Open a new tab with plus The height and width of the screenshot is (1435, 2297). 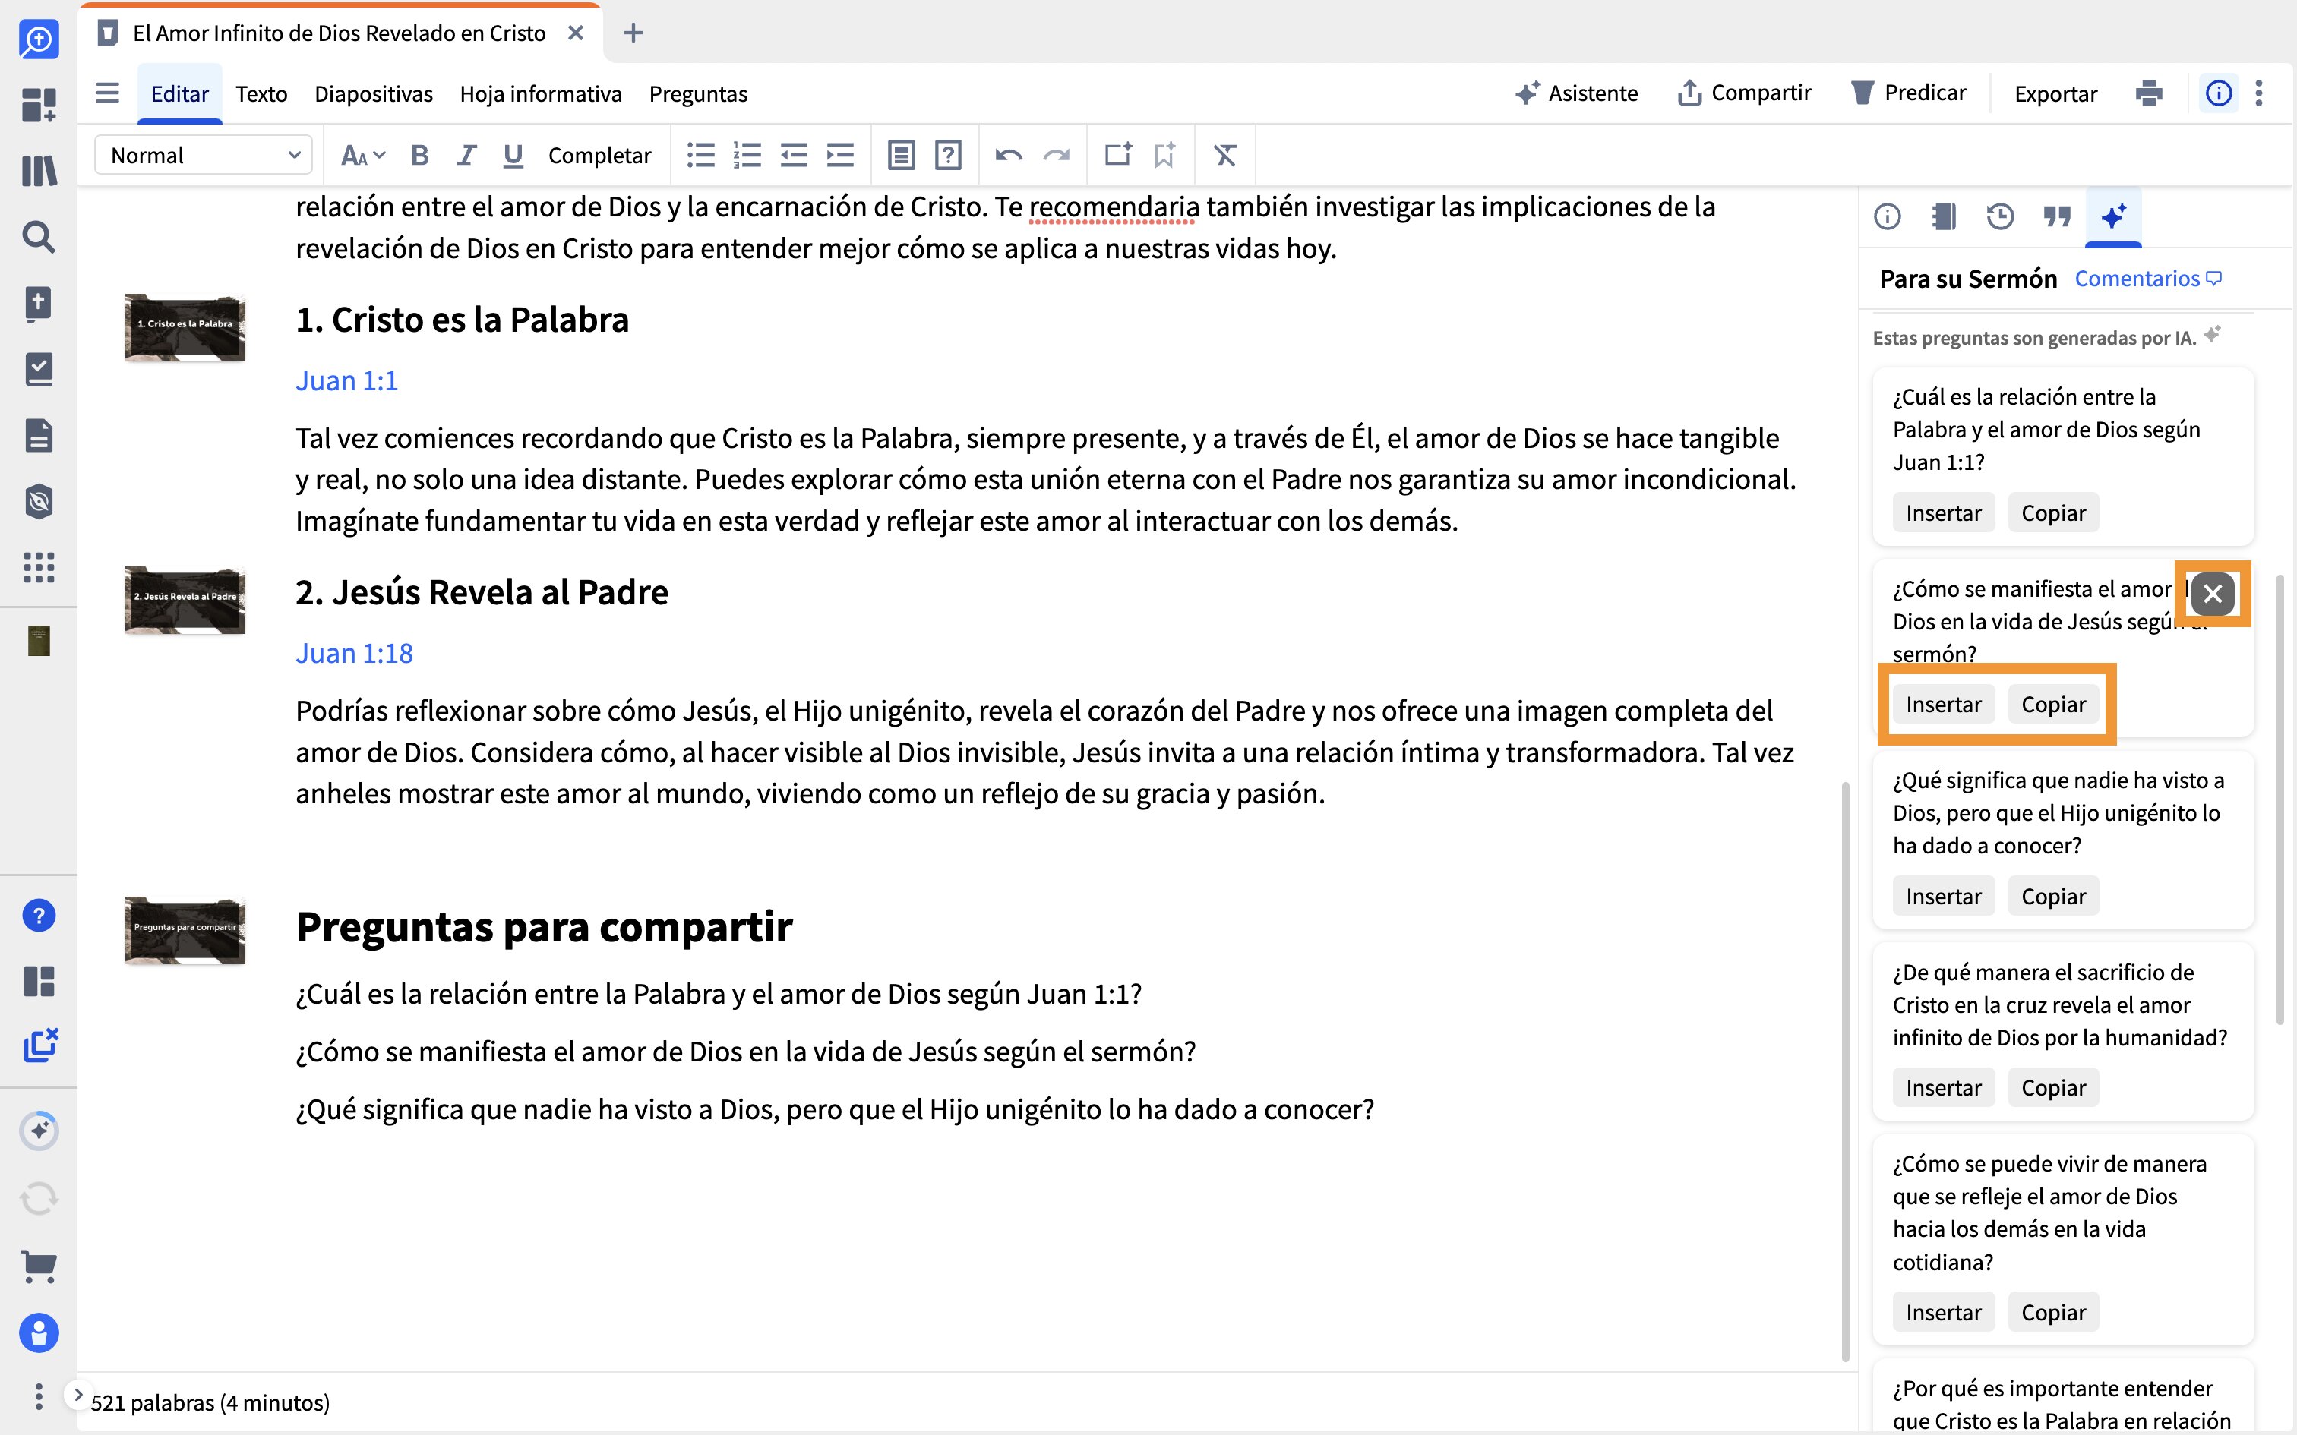coord(633,33)
